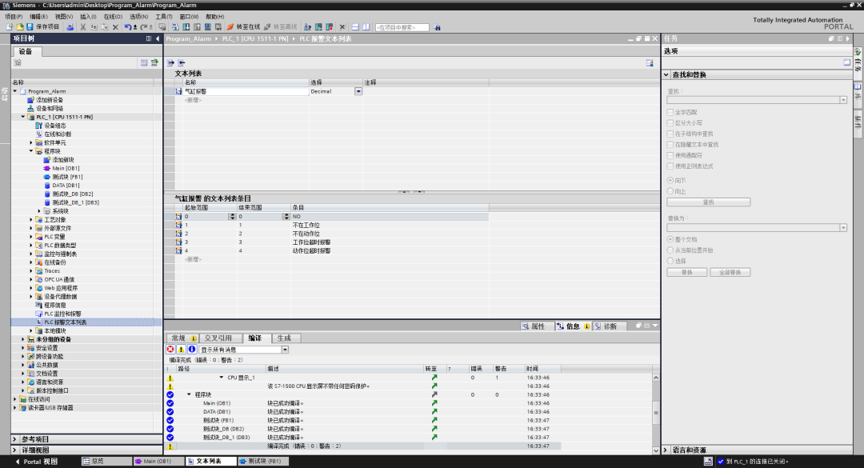Open the 替换为 field dropdown
The width and height of the screenshot is (864, 468).
click(x=843, y=228)
